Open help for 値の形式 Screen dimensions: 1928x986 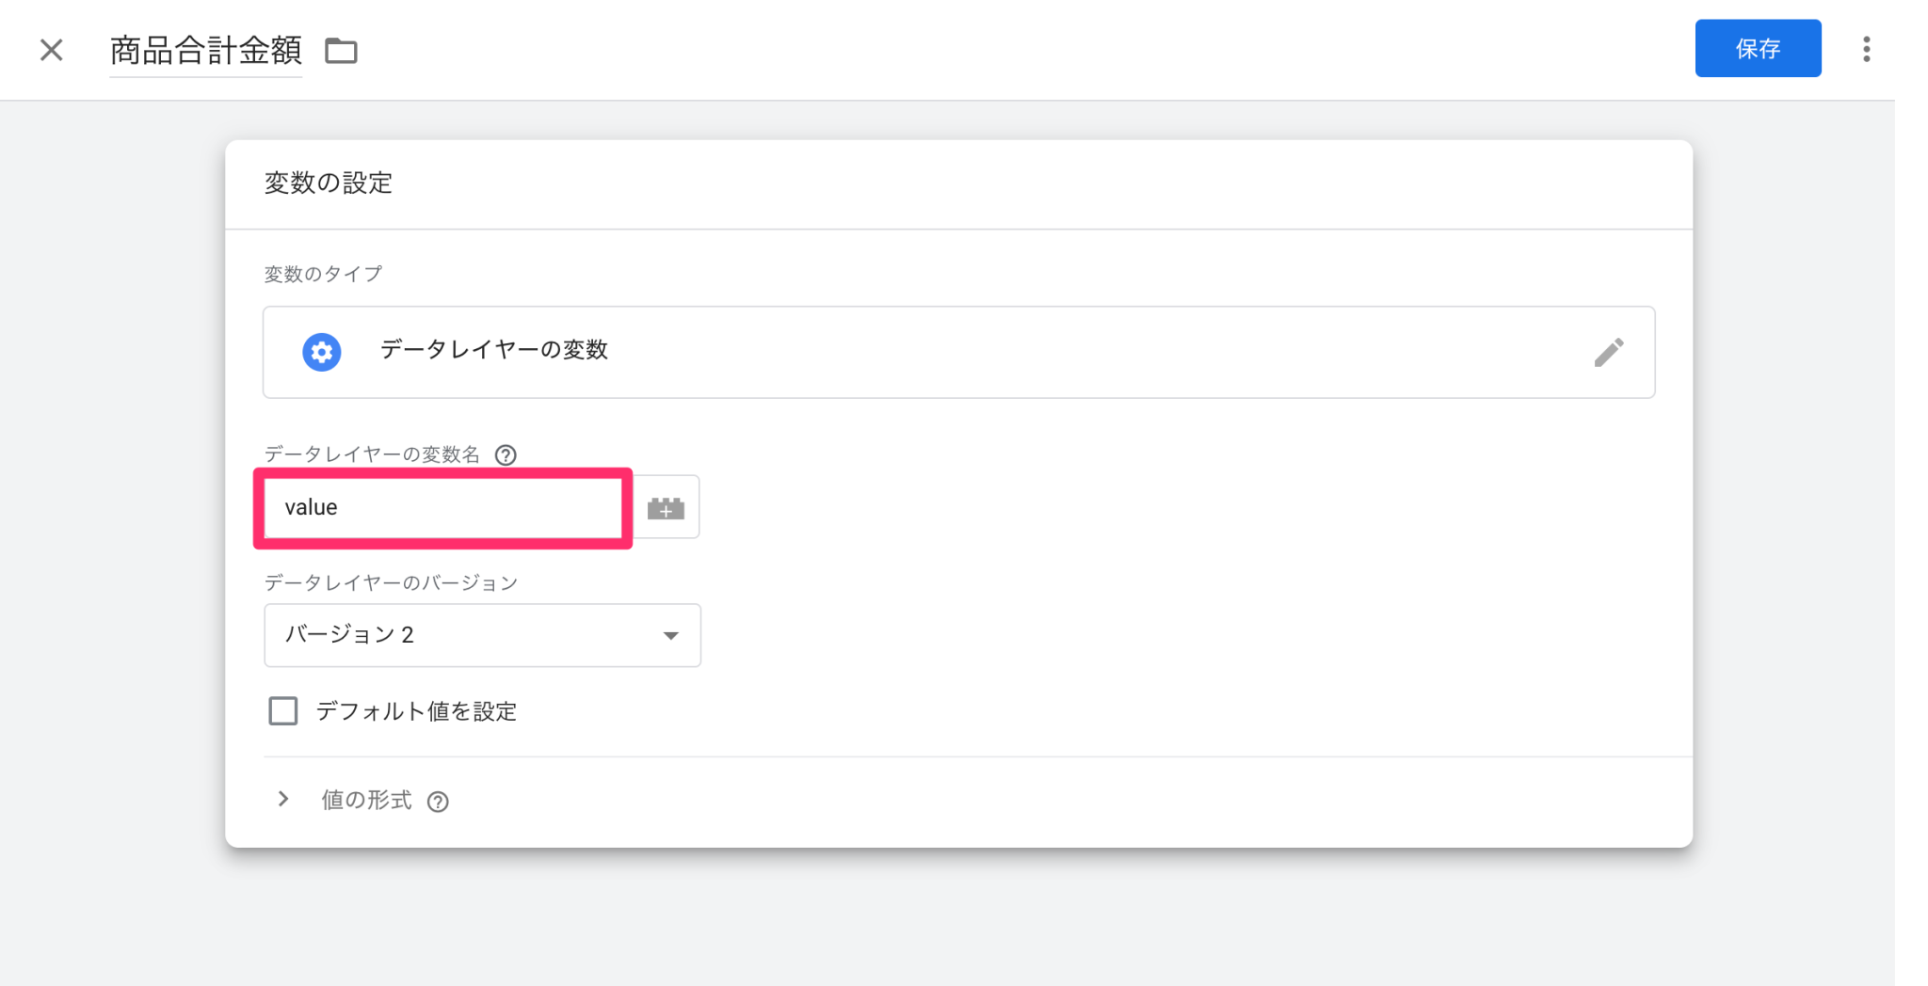coord(438,801)
